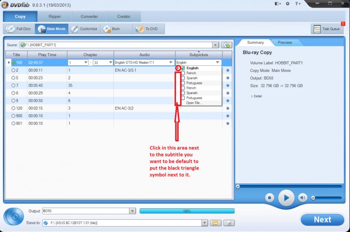Click the load source icon beside Source field
Image resolution: width=350 pixels, height=232 pixels.
(x=227, y=45)
